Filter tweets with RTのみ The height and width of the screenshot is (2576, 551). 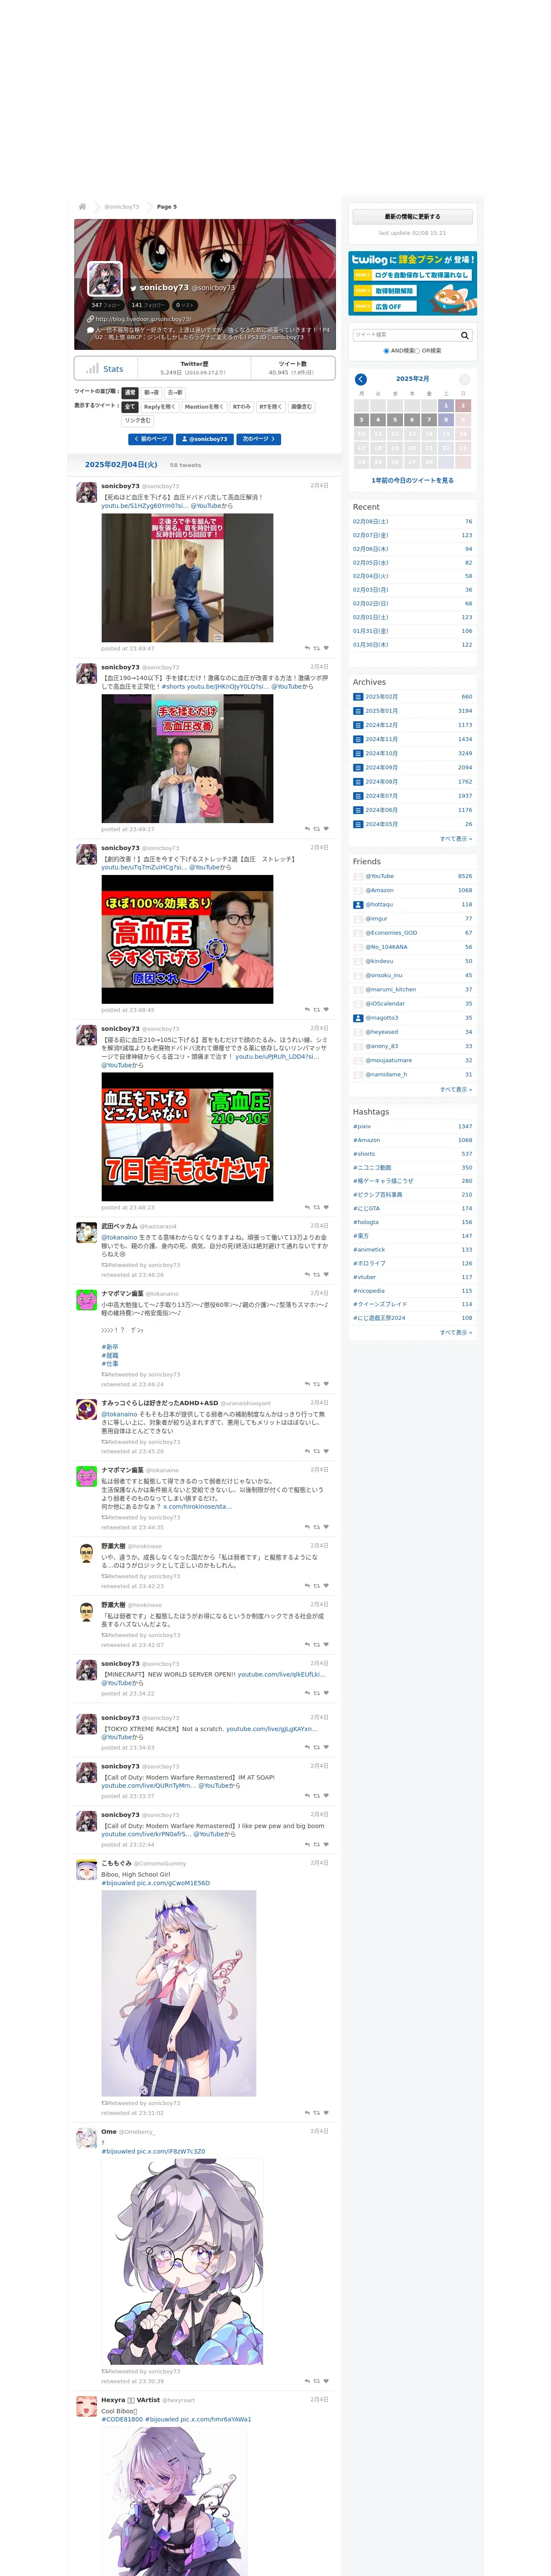click(x=242, y=407)
